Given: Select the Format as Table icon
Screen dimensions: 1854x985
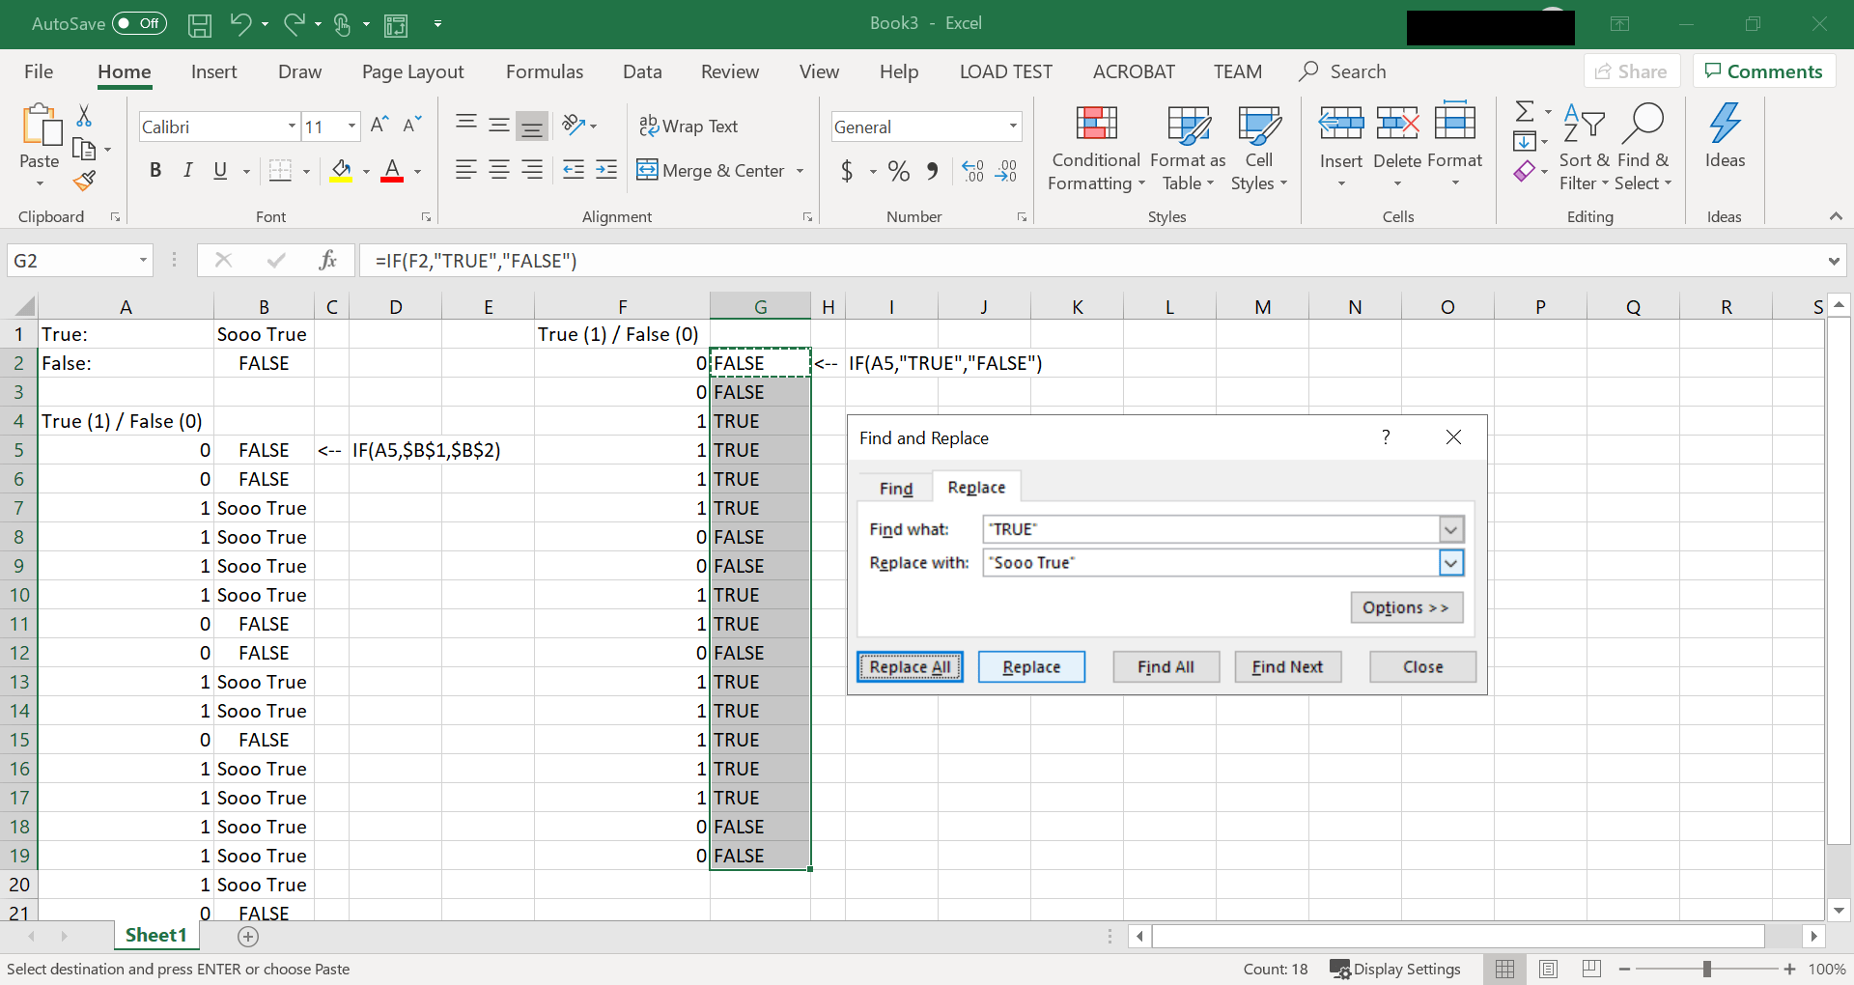Looking at the screenshot, I should (1187, 126).
